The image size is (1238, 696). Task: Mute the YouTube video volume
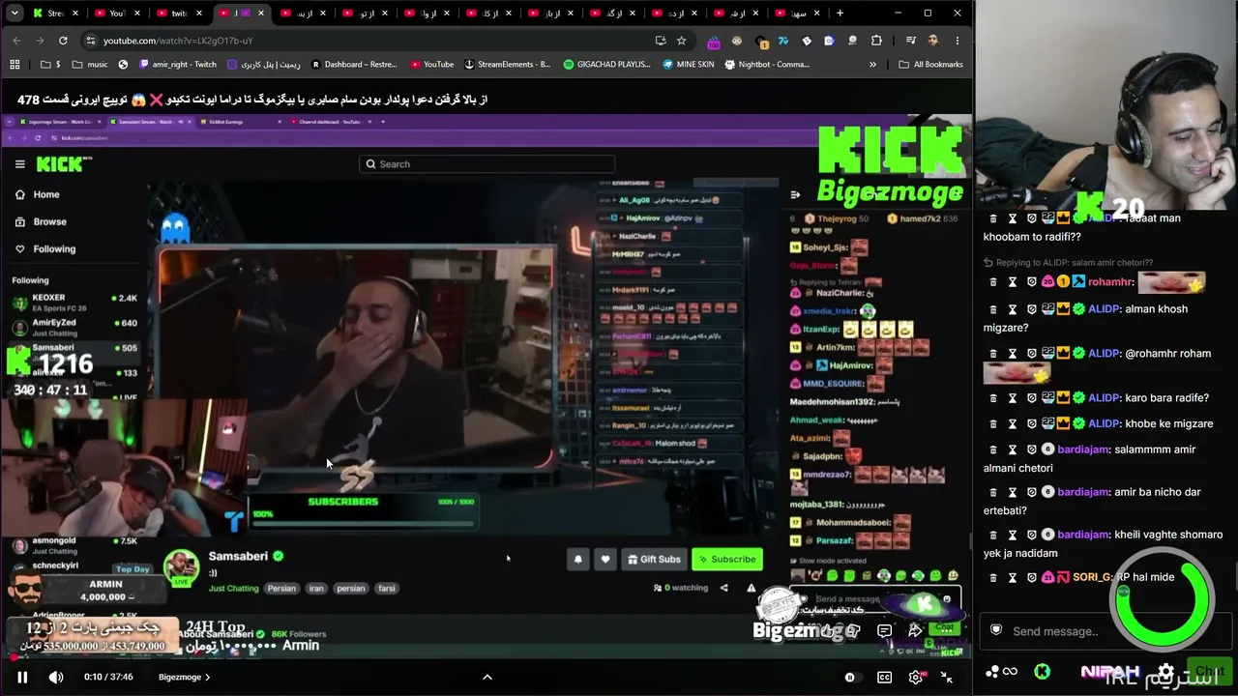[x=56, y=677]
